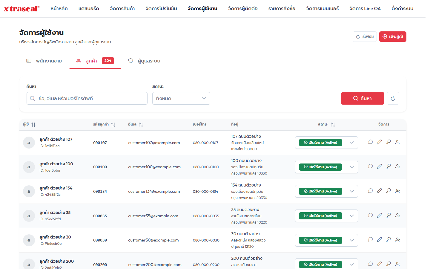Expand status dropdown for customer30@example.com

(x=352, y=240)
